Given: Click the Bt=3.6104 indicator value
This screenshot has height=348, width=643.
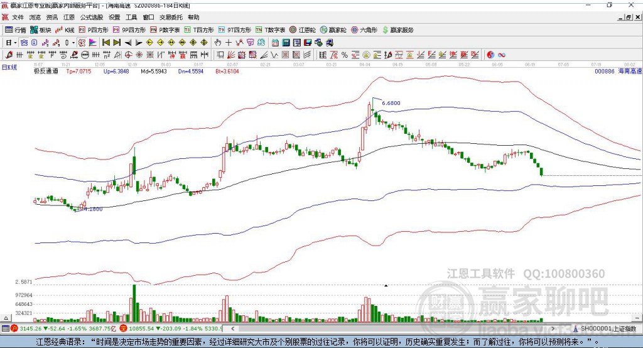Looking at the screenshot, I should point(227,72).
